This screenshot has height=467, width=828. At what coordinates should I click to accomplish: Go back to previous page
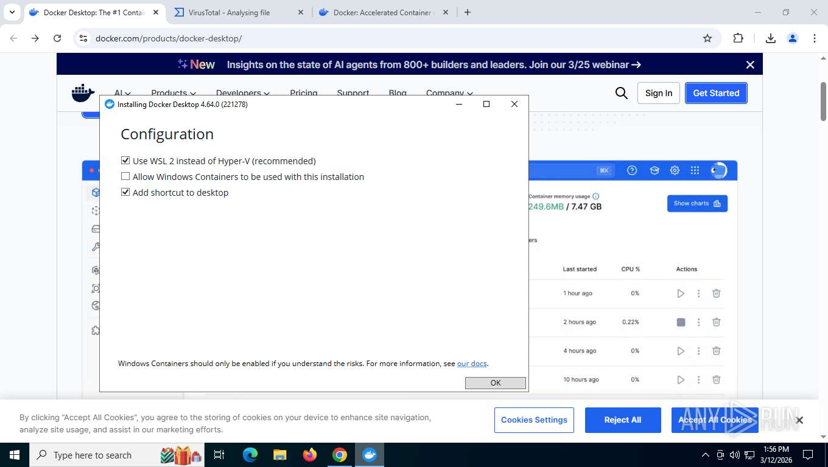[13, 38]
